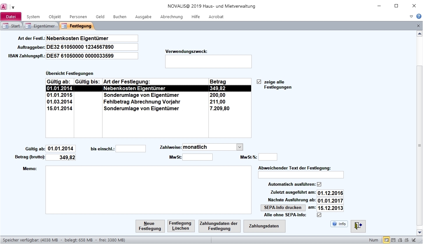Select the 01.01.2015 Sonderumlage row
Image resolution: width=423 pixels, height=244 pixels.
[148, 95]
